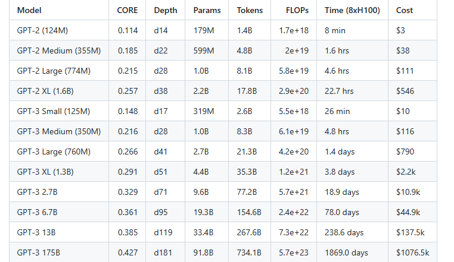This screenshot has width=454, height=262.
Task: Click the Cost column header
Action: (x=404, y=10)
